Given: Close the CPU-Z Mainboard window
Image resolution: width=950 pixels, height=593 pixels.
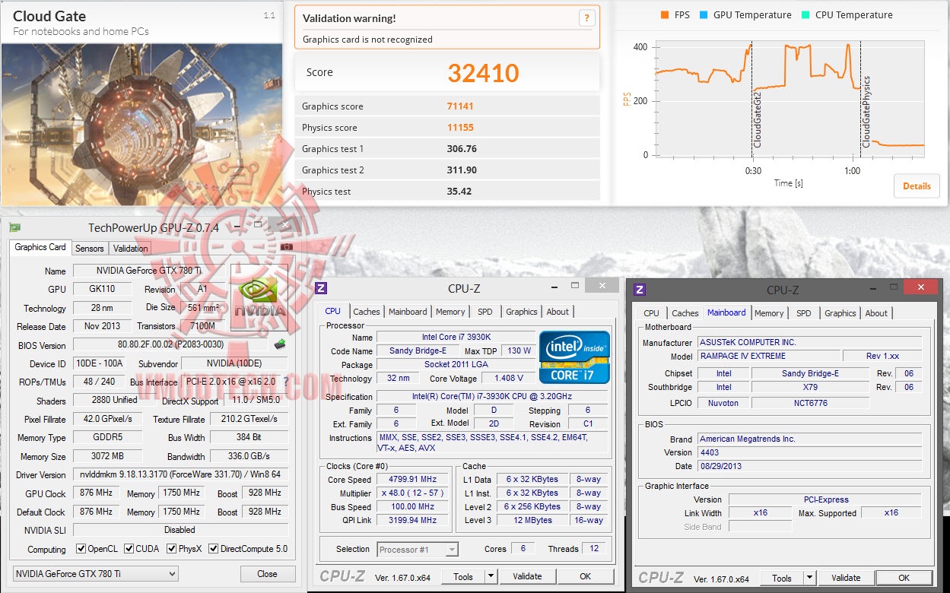Looking at the screenshot, I should click(922, 287).
